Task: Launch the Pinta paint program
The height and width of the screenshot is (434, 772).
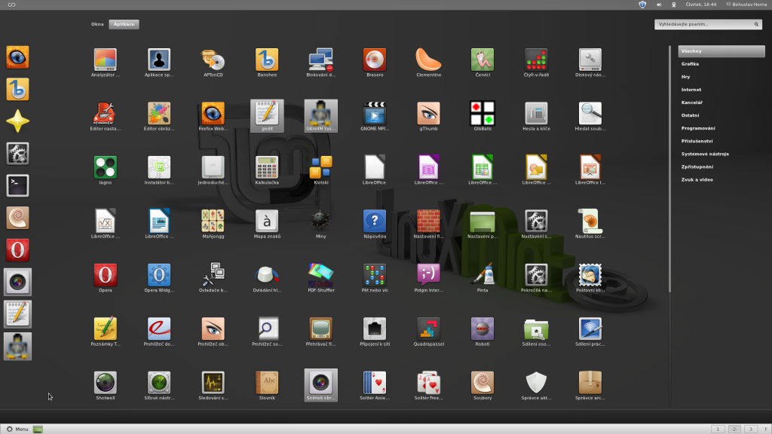Action: coord(482,277)
